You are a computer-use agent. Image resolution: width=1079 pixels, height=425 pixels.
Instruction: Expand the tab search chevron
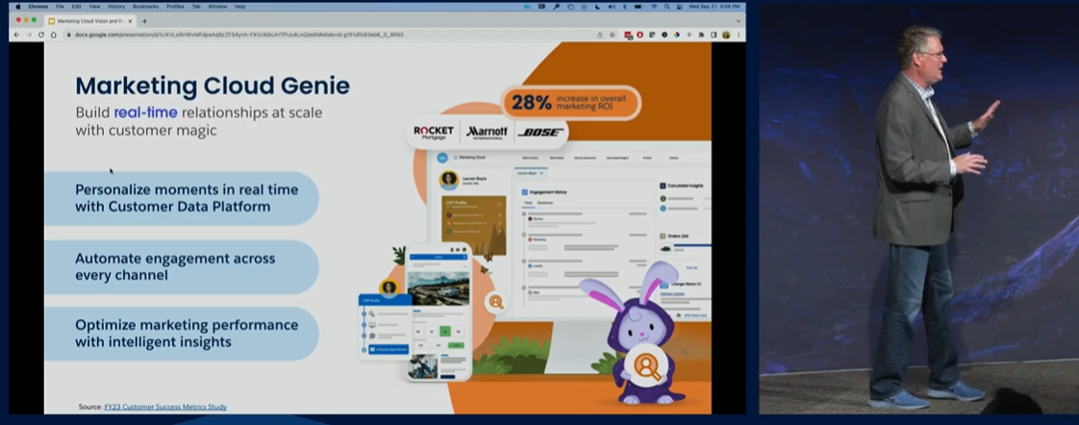click(739, 21)
